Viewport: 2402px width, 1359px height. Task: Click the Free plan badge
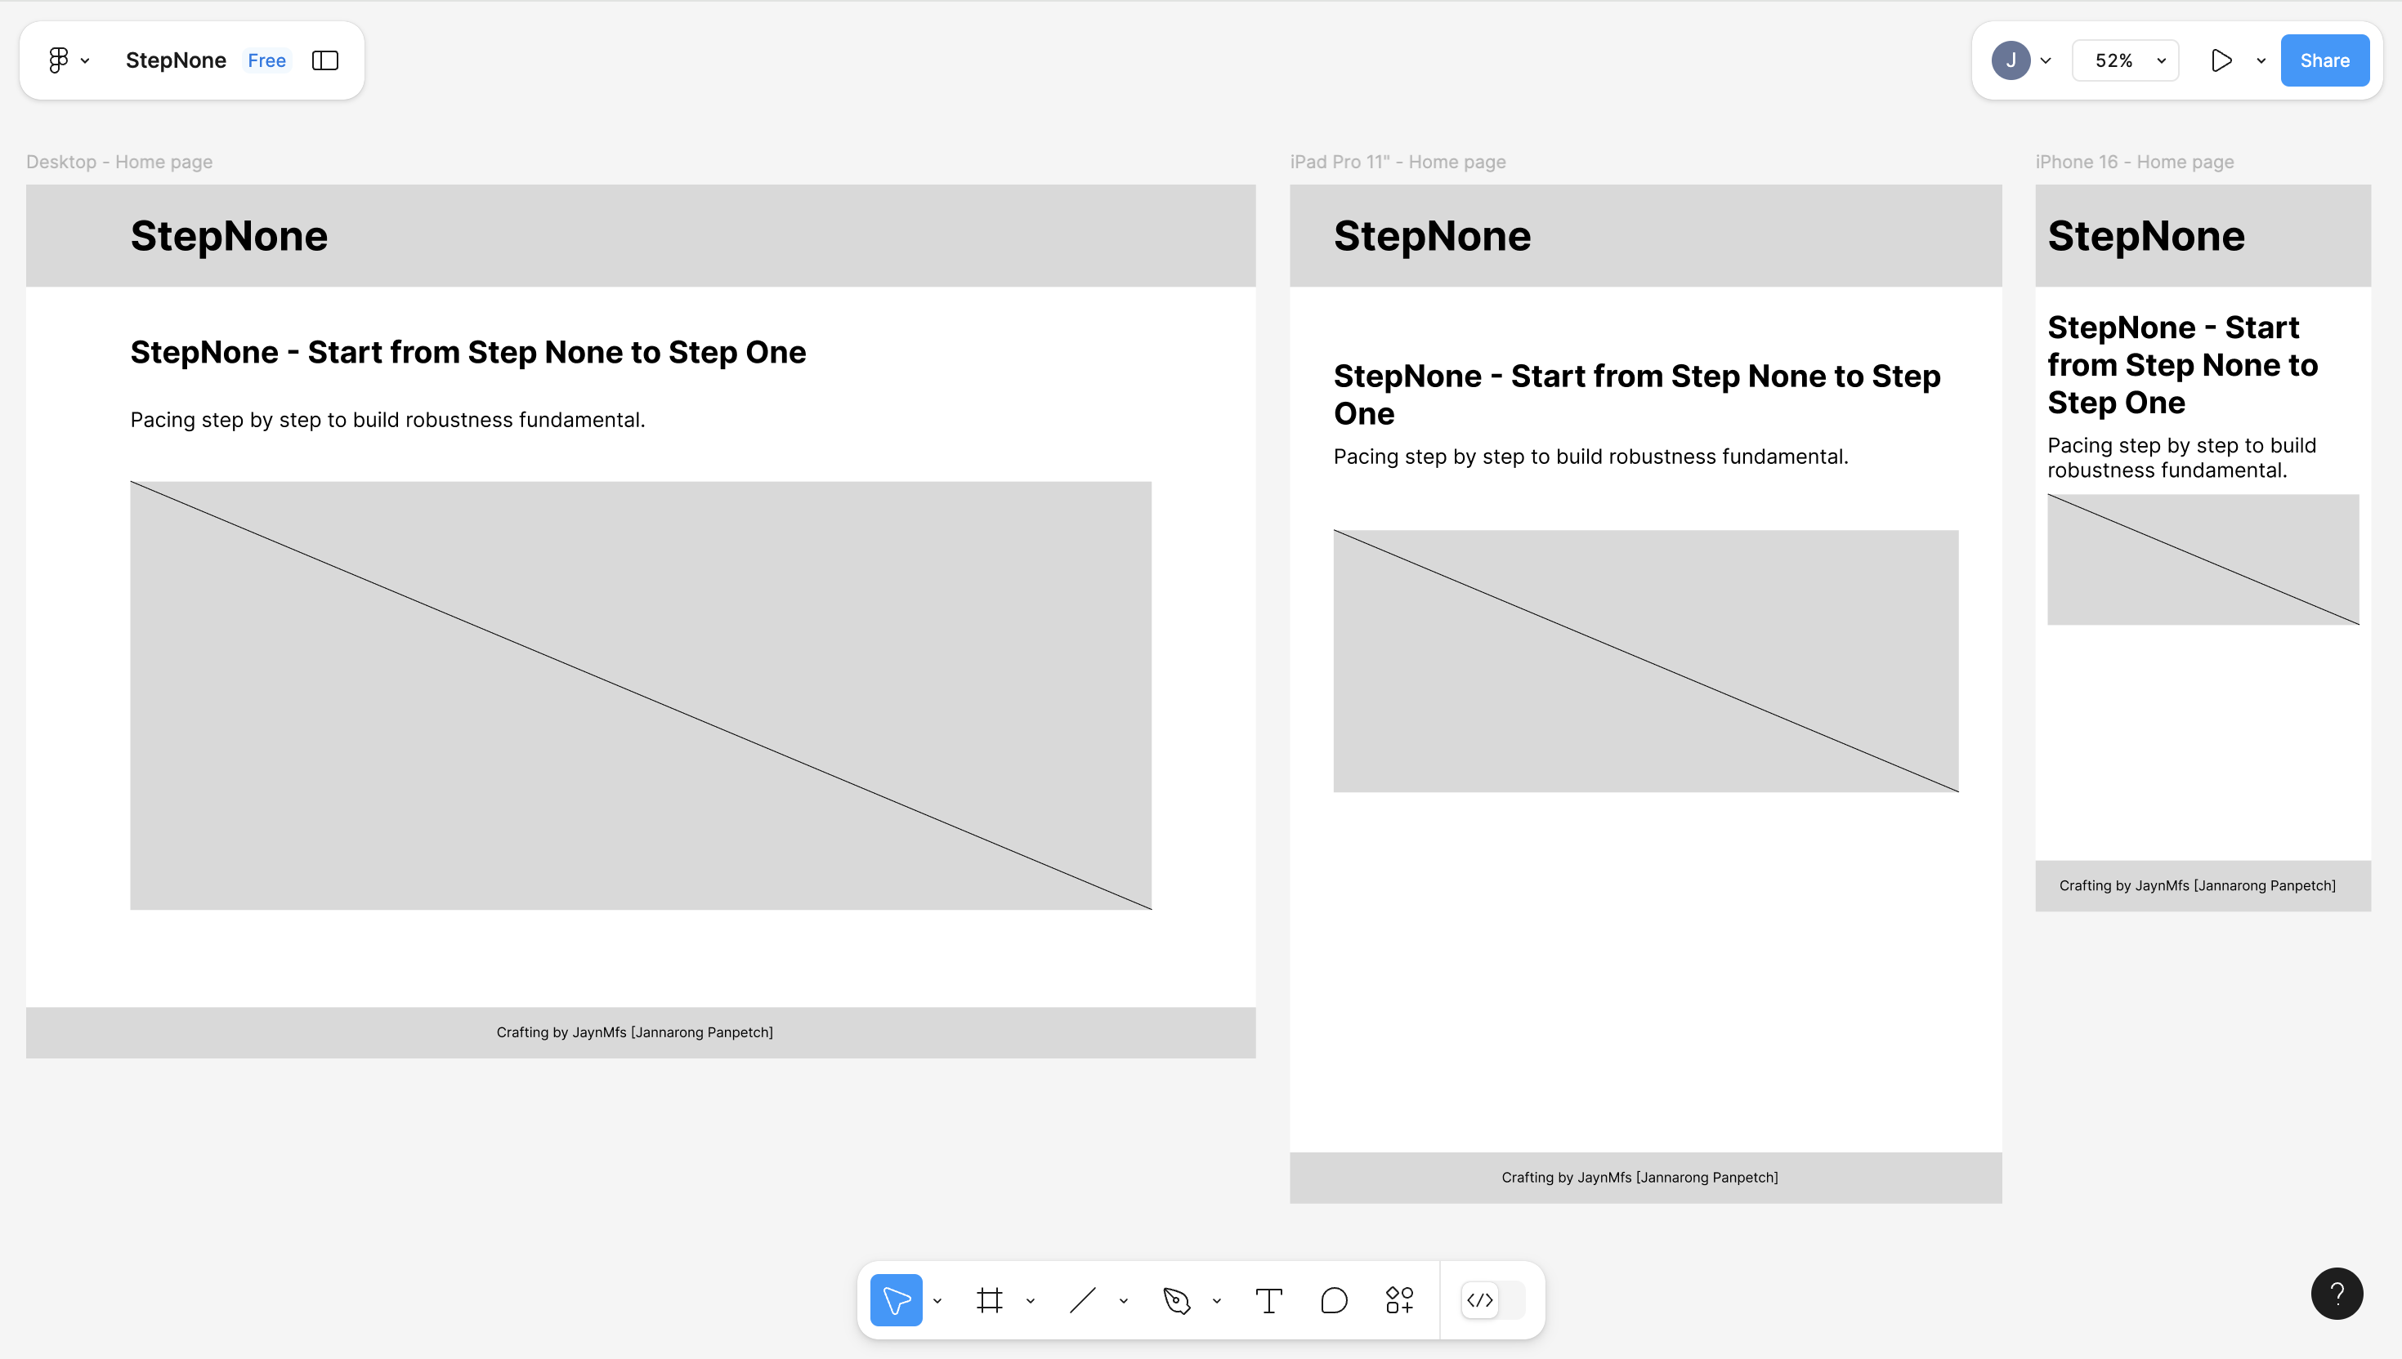(266, 60)
